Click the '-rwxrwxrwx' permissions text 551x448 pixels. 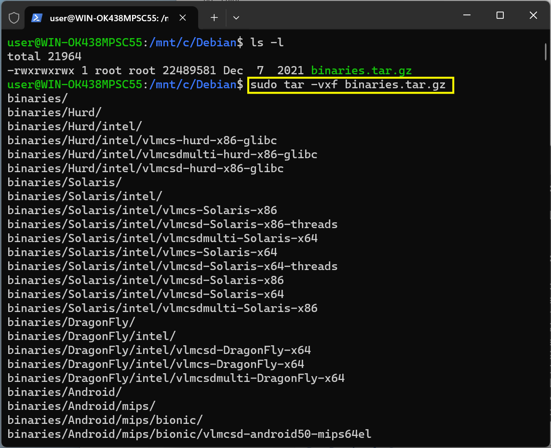click(x=41, y=71)
